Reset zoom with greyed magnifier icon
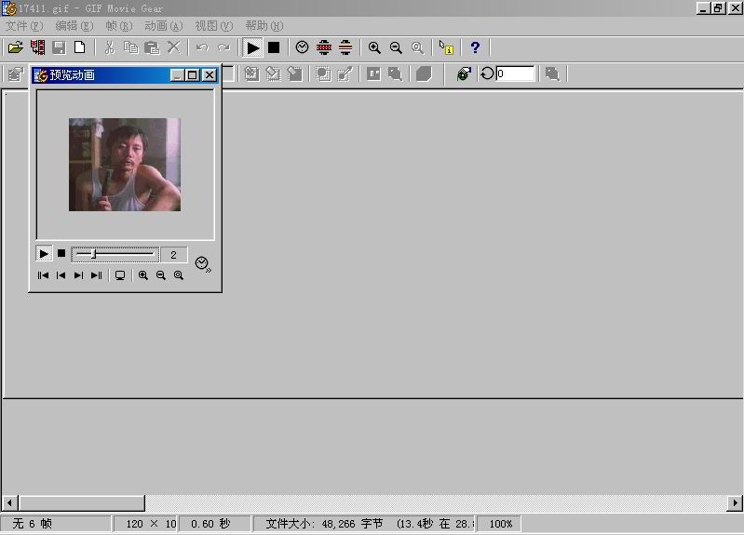 417,47
